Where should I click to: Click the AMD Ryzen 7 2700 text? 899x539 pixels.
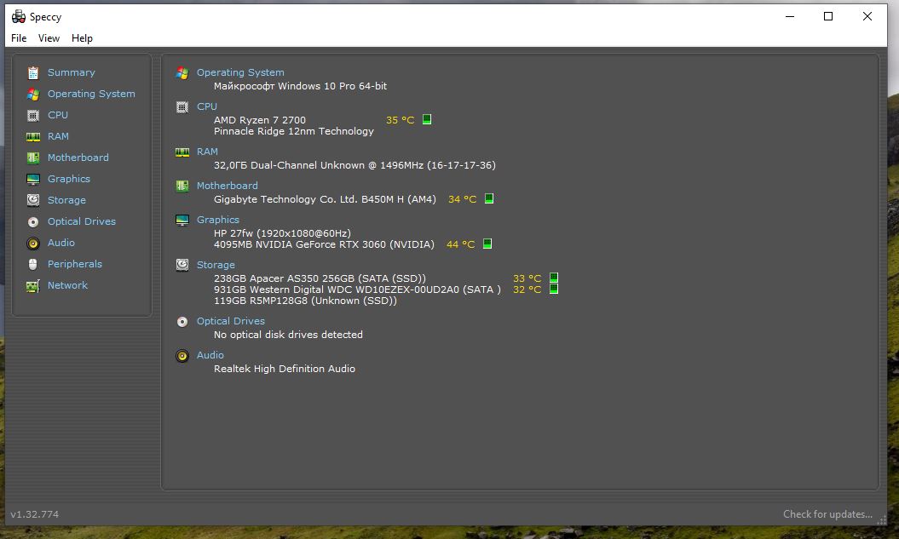tap(260, 120)
